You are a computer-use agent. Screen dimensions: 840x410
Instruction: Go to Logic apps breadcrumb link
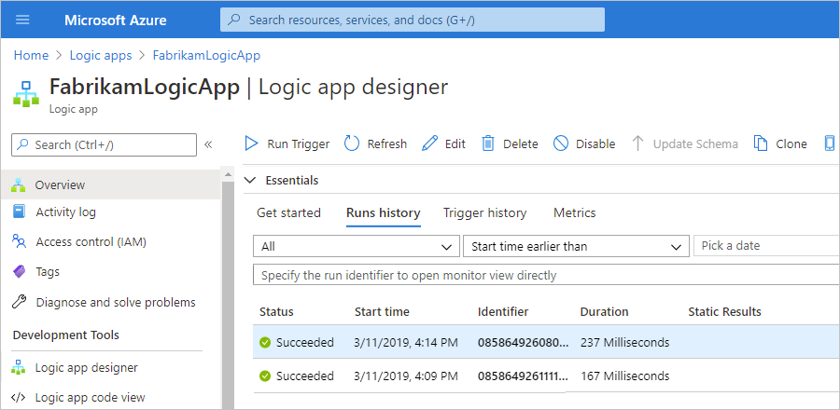(x=101, y=56)
